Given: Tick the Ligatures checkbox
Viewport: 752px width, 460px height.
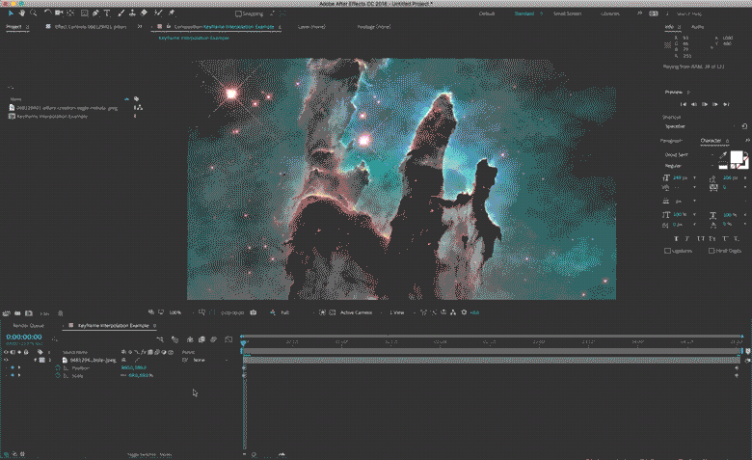Looking at the screenshot, I should click(667, 251).
